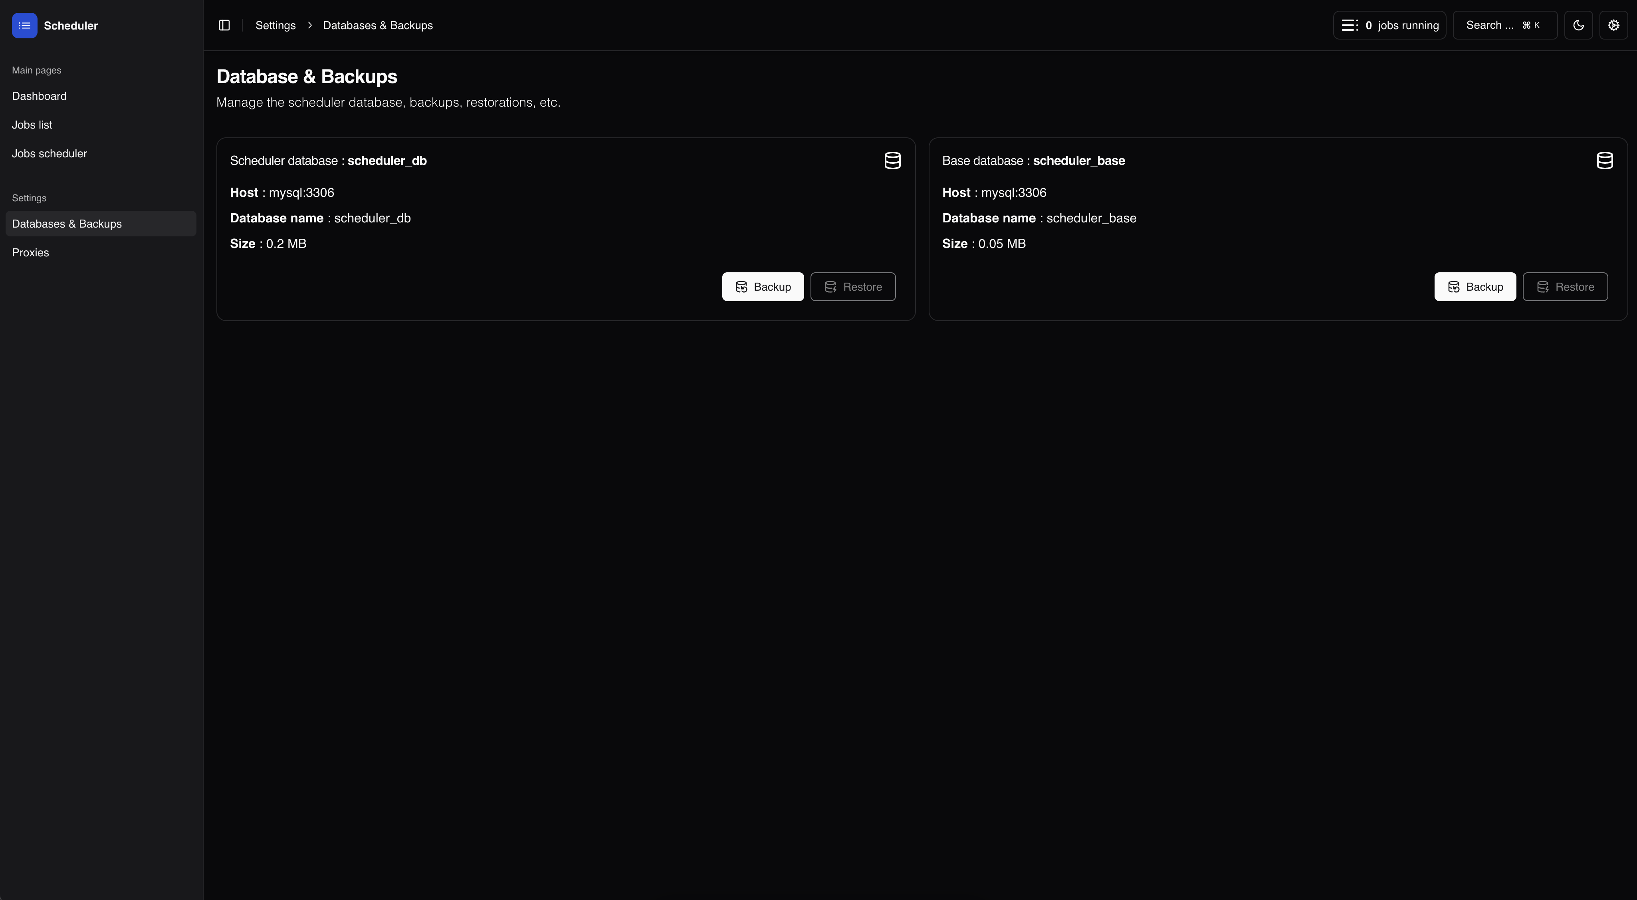Open the settings gear icon

click(1613, 26)
